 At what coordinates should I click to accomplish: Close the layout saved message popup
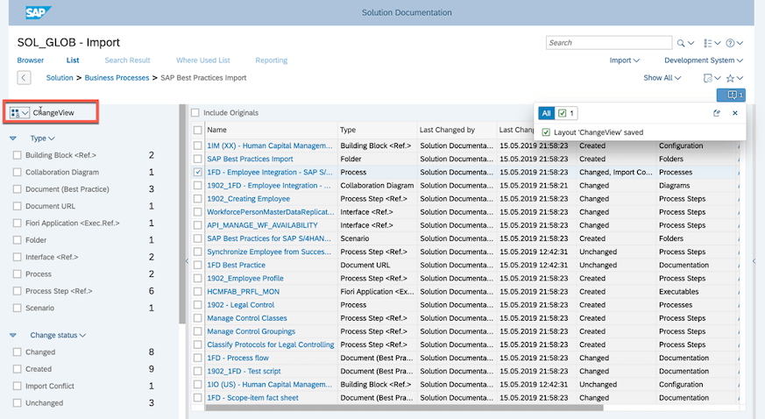point(734,113)
